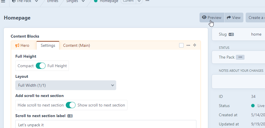Click the View button
This screenshot has width=265, height=128.
234,18
